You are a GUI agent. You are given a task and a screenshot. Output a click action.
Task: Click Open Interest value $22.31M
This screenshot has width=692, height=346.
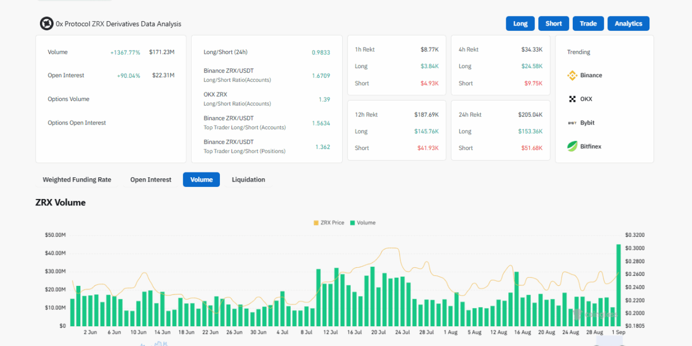(x=163, y=76)
